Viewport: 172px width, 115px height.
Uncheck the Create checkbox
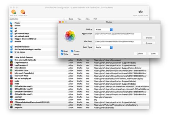pos(72,51)
